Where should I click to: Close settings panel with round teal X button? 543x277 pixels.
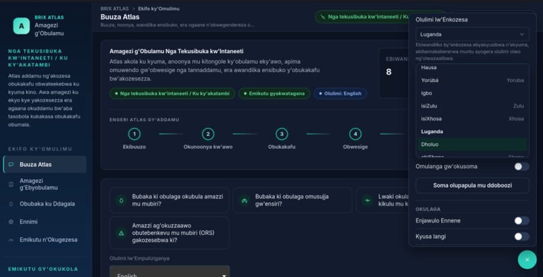pyautogui.click(x=527, y=260)
